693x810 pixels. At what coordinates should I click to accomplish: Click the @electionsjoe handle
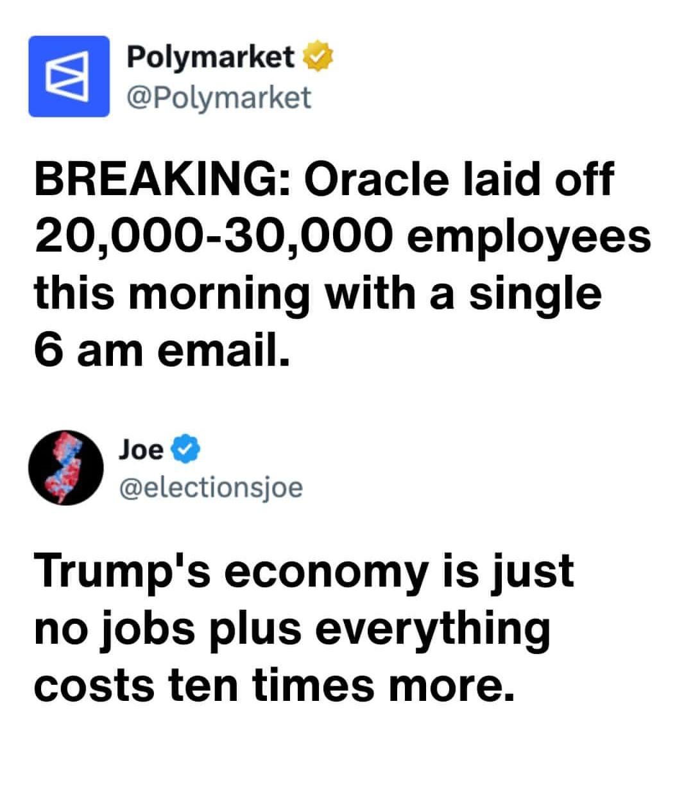pos(210,488)
